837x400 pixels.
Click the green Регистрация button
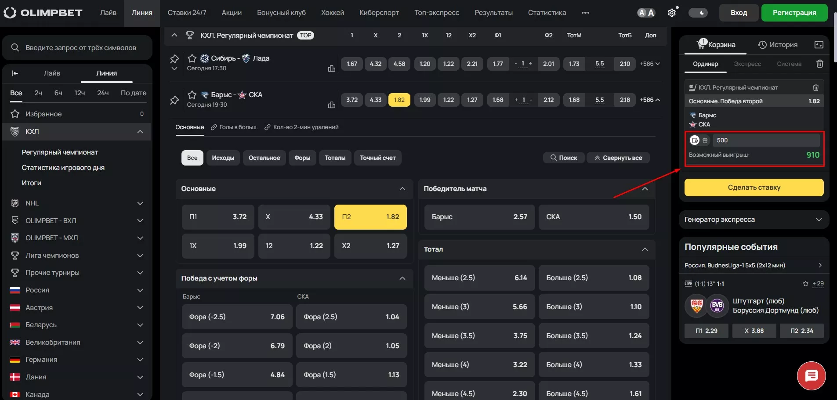[794, 13]
